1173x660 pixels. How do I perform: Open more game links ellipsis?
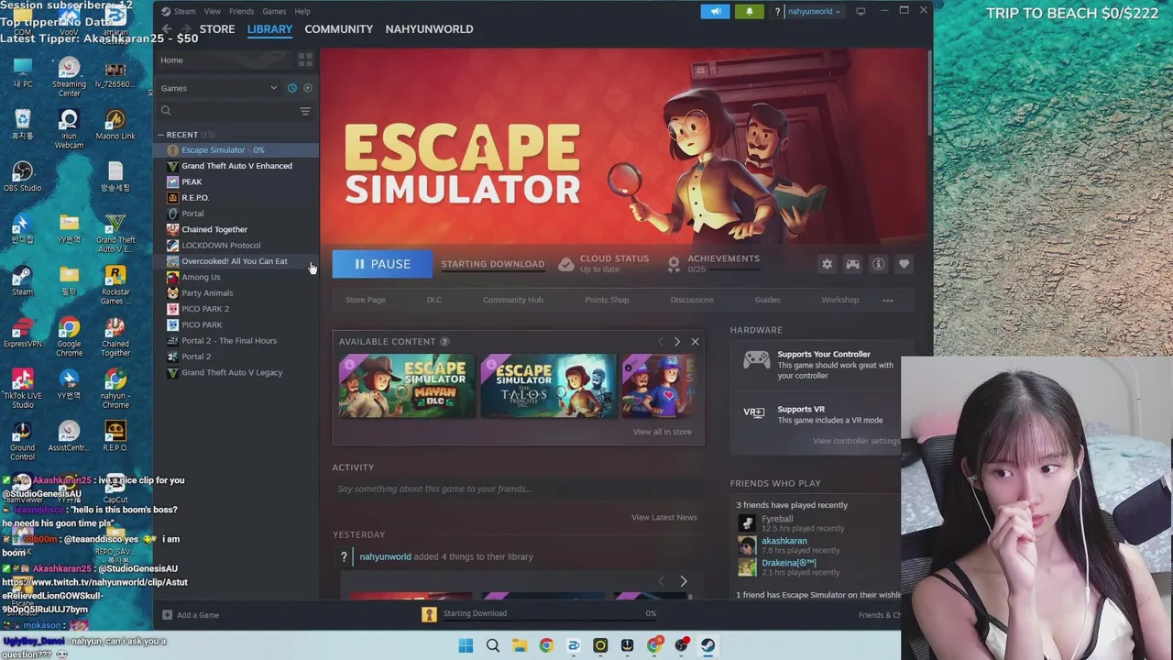pos(887,300)
